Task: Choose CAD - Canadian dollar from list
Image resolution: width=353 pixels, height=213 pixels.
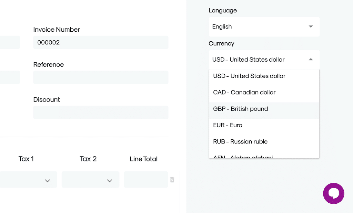Action: pyautogui.click(x=244, y=93)
